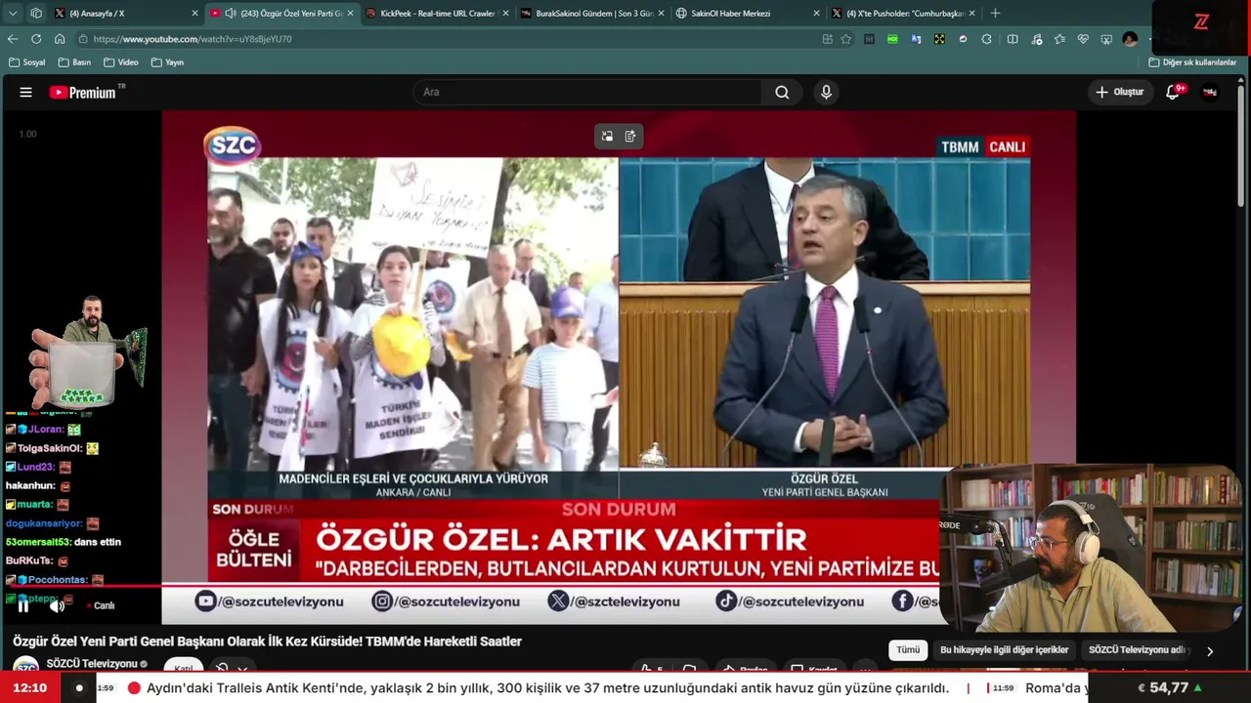Open the browser home page
This screenshot has width=1251, height=703.
click(60, 39)
